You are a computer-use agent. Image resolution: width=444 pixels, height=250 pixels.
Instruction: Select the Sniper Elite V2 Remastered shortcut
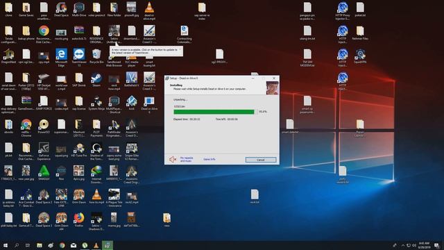tap(132, 151)
